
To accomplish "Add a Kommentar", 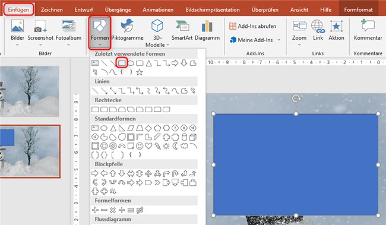I will pyautogui.click(x=368, y=30).
